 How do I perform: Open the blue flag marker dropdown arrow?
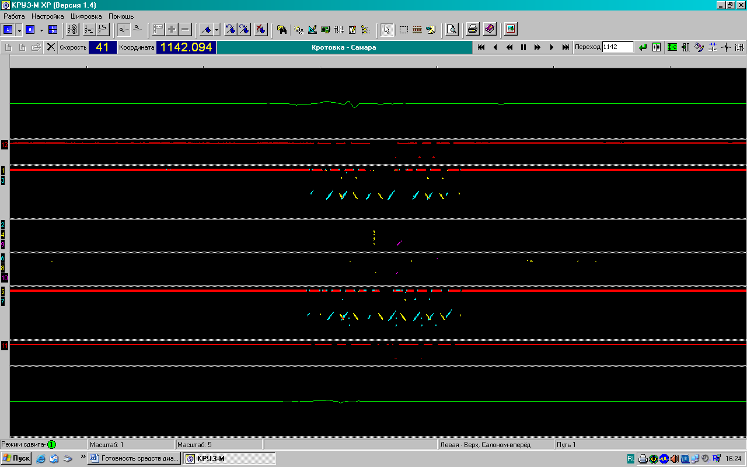(x=217, y=29)
